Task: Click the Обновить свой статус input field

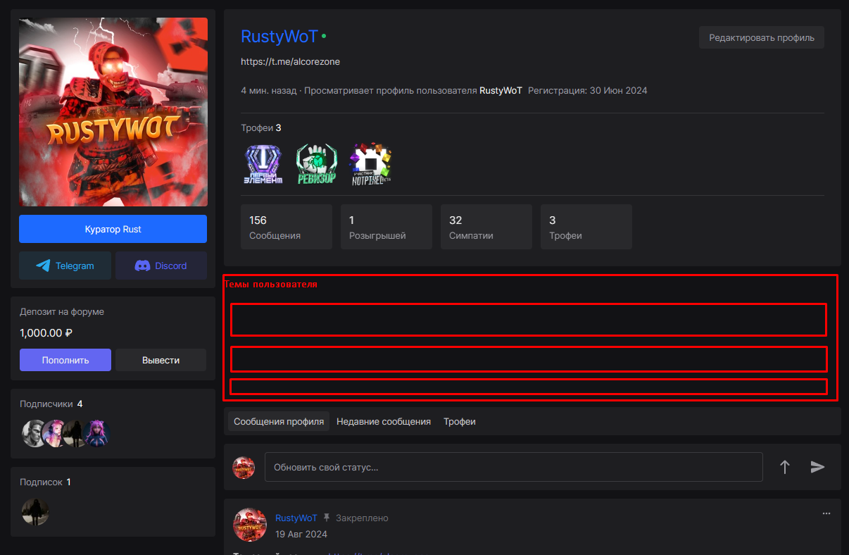Action: click(513, 467)
